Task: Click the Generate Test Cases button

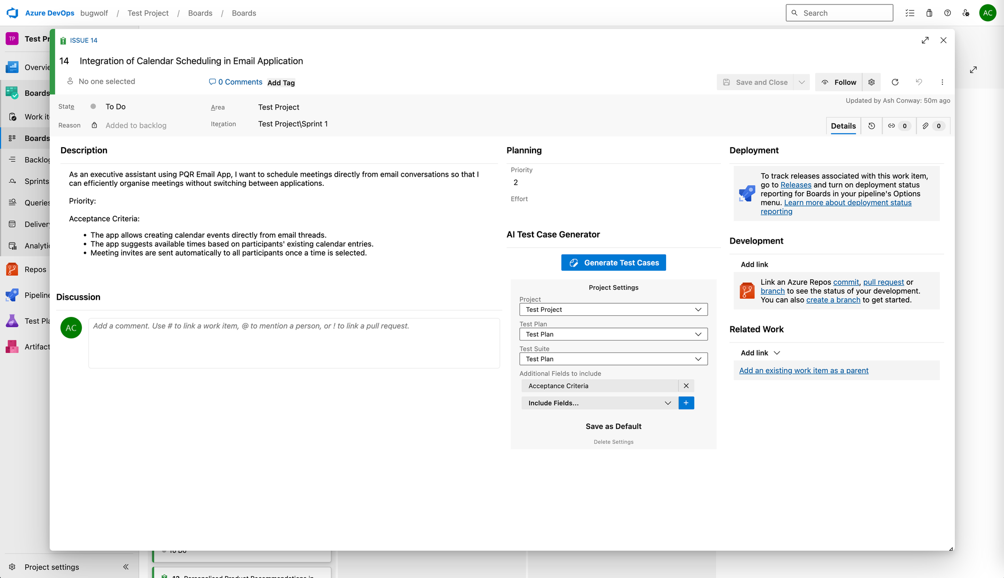Action: coord(613,262)
